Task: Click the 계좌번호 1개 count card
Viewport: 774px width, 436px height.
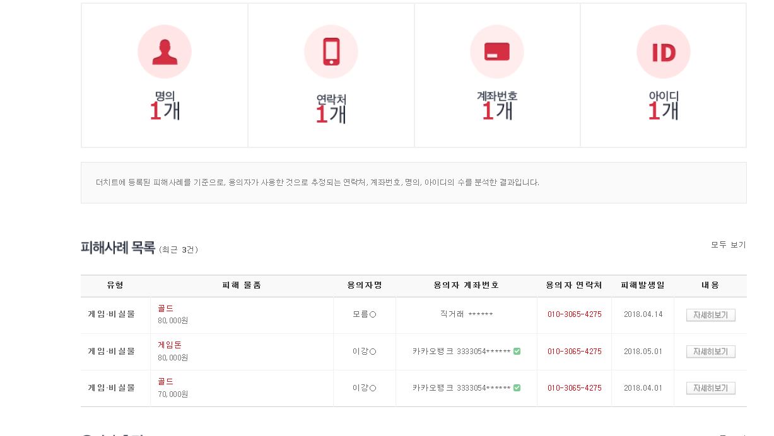Action: (x=497, y=75)
